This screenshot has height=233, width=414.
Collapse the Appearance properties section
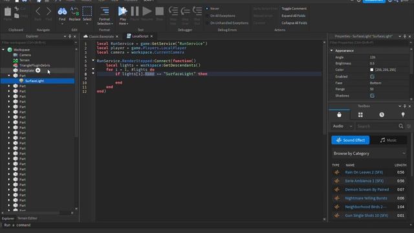click(332, 50)
